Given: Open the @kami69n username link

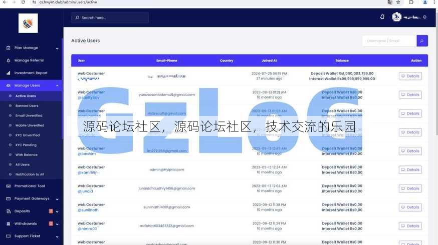Looking at the screenshot, I should pos(87,172).
